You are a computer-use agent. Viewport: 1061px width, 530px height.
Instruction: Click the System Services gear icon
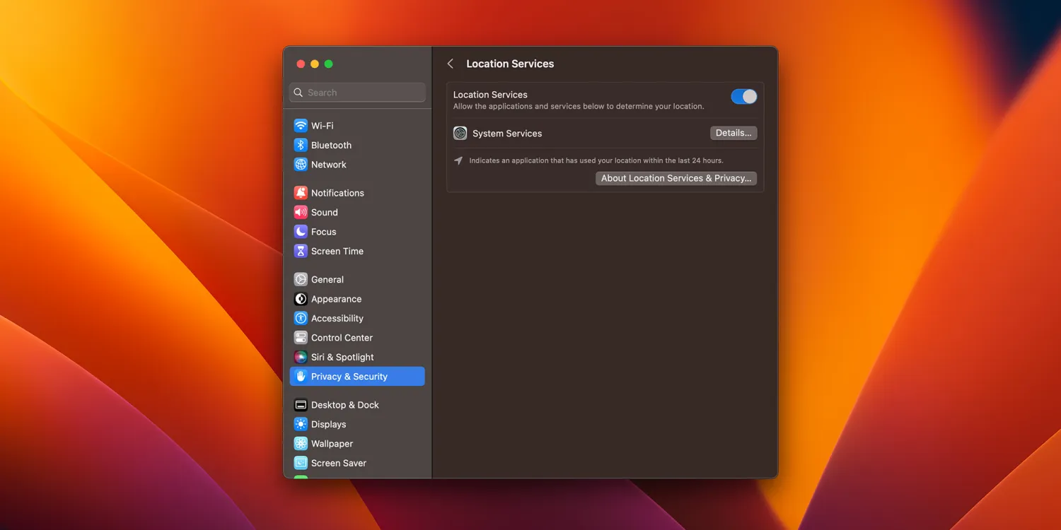point(460,133)
